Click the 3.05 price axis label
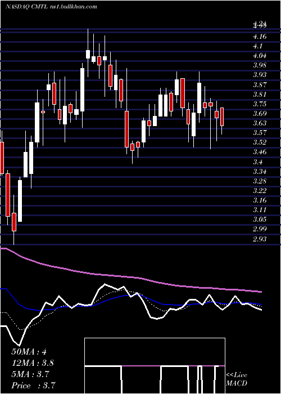Viewport: 281px width, 394px height. [x=260, y=220]
